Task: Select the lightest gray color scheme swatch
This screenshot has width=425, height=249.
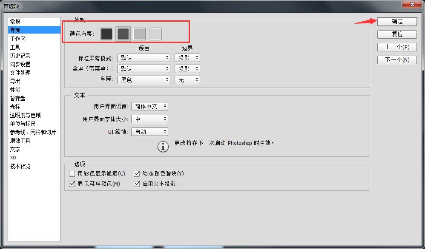Action: pyautogui.click(x=155, y=34)
